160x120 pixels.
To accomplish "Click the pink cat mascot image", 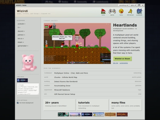I will coord(29,63).
